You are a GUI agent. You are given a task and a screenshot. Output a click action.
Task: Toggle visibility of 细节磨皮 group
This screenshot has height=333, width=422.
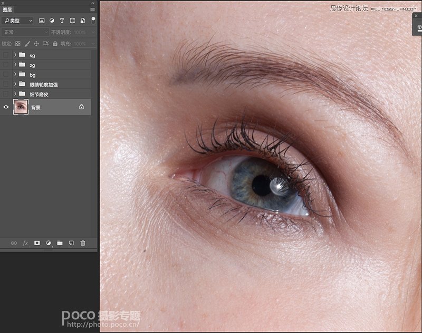pos(6,94)
